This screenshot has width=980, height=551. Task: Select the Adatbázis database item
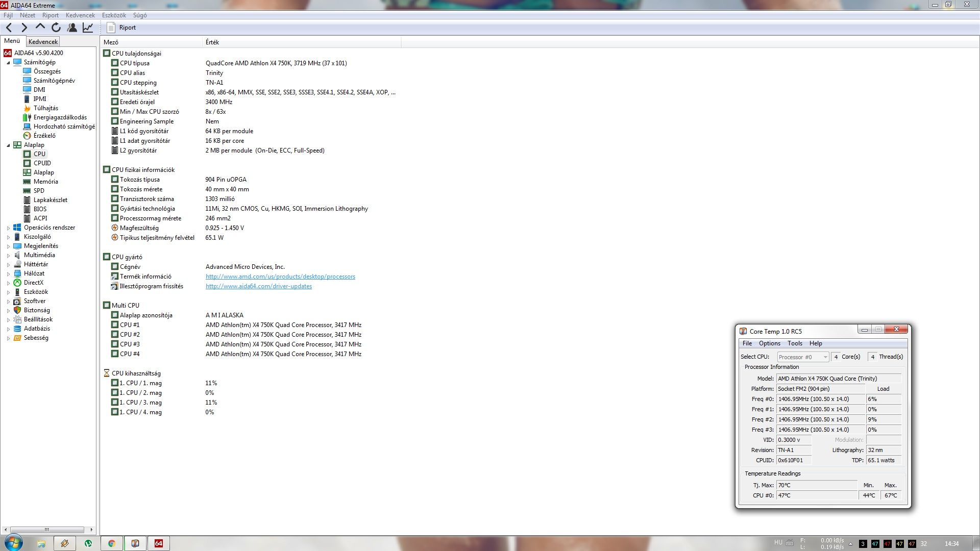[37, 329]
